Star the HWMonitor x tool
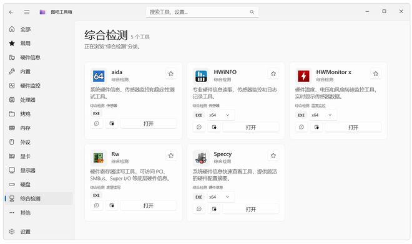412x244 pixels. (x=376, y=73)
